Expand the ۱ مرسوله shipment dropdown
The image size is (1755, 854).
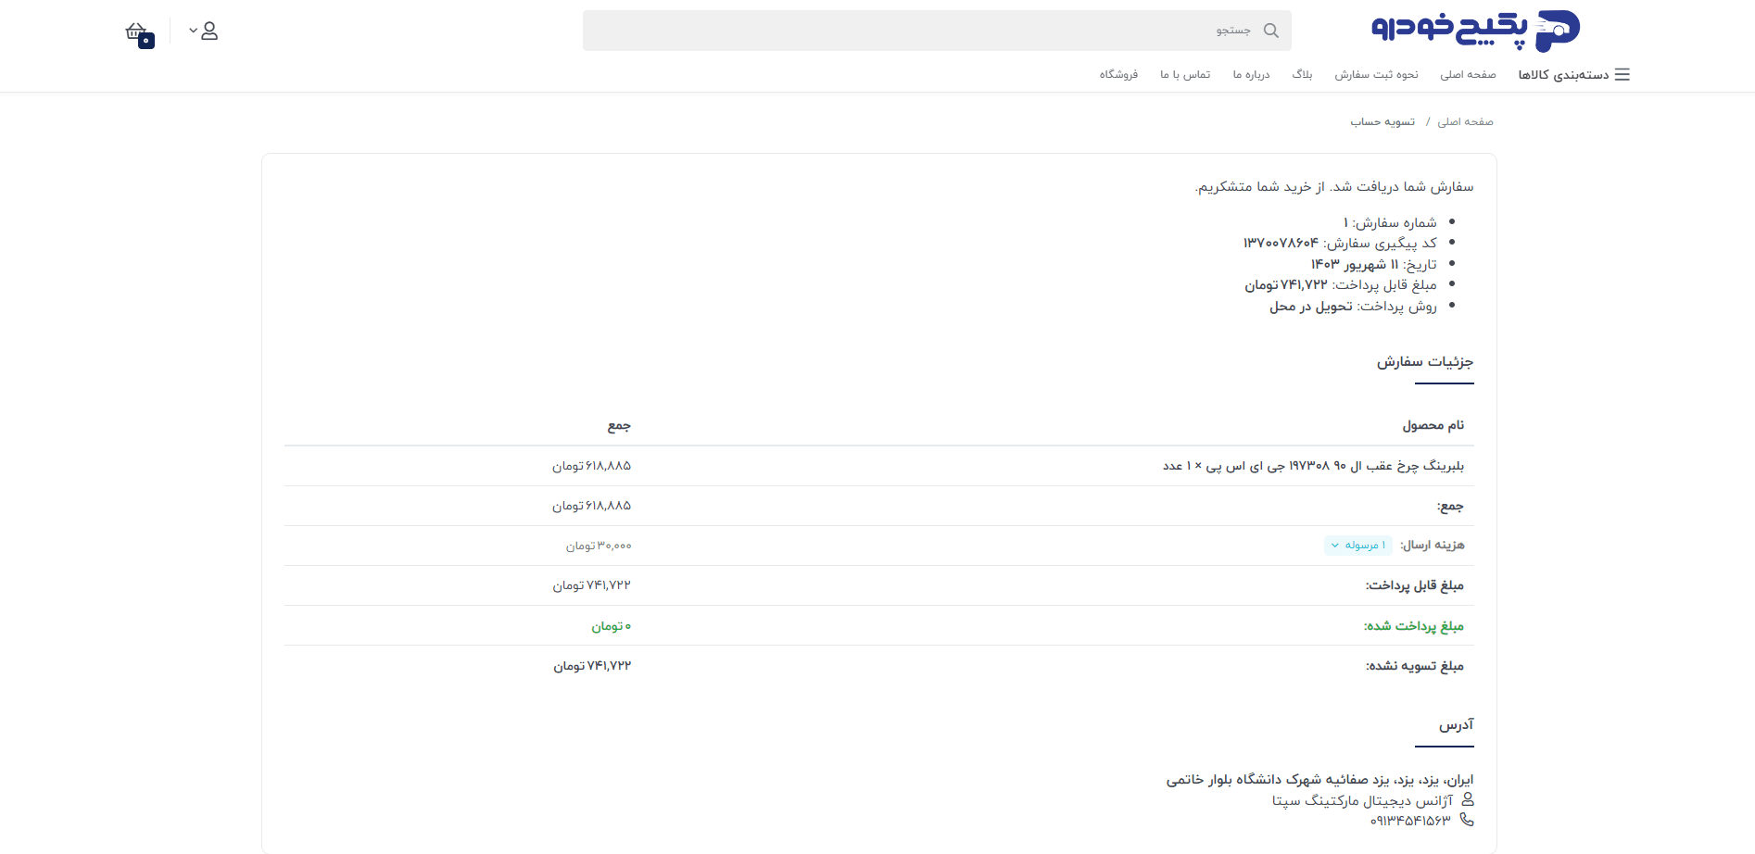(x=1358, y=546)
